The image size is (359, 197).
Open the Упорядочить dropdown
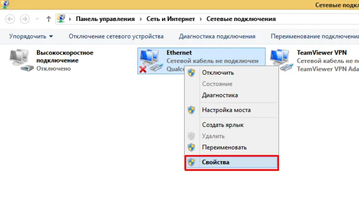tap(31, 36)
